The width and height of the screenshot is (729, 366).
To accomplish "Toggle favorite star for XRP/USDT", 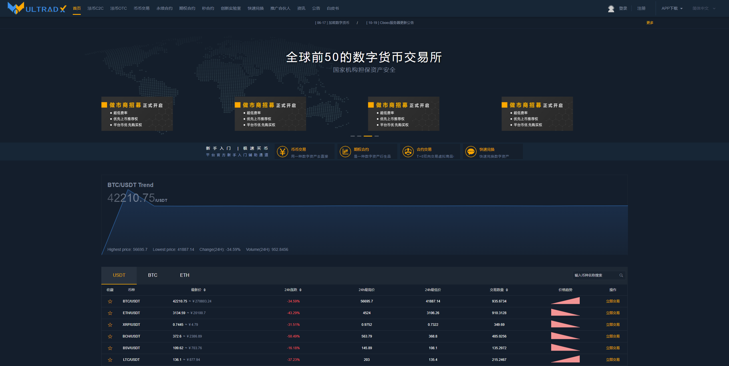I will (110, 325).
